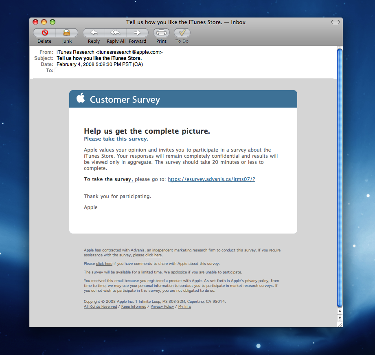Screen dimensions: 375x355
Task: Click the date February 4, 2008
Action: pyautogui.click(x=99, y=64)
